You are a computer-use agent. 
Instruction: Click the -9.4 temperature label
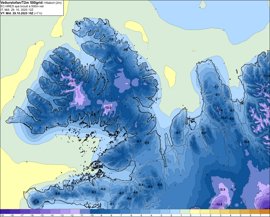129,199
